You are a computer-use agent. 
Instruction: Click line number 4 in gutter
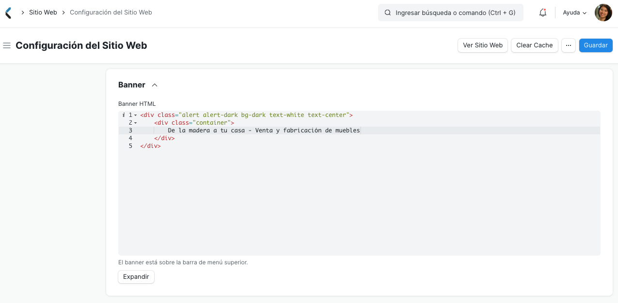coord(130,138)
